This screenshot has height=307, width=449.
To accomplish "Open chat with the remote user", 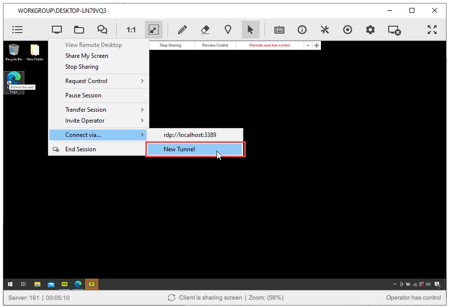I will (102, 30).
